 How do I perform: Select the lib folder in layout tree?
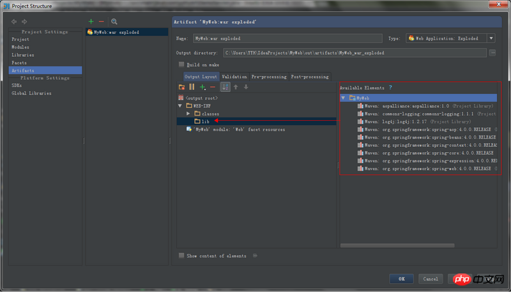[257, 121]
